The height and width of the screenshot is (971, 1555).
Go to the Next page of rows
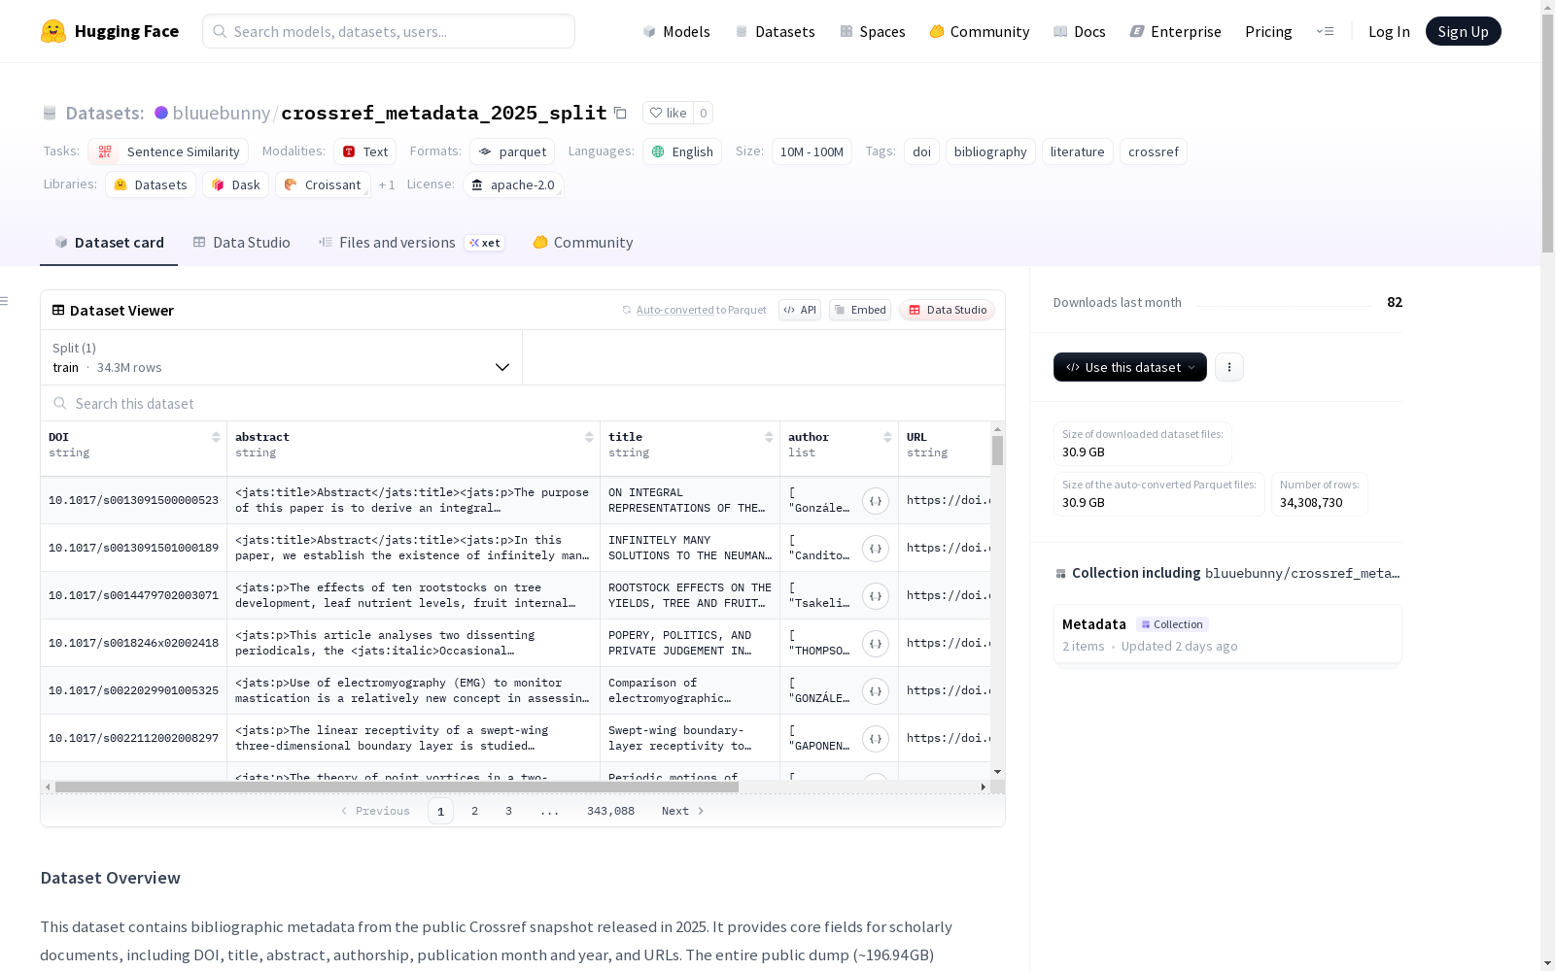pyautogui.click(x=682, y=811)
